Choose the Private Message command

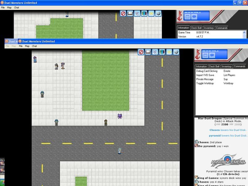coord(205,79)
